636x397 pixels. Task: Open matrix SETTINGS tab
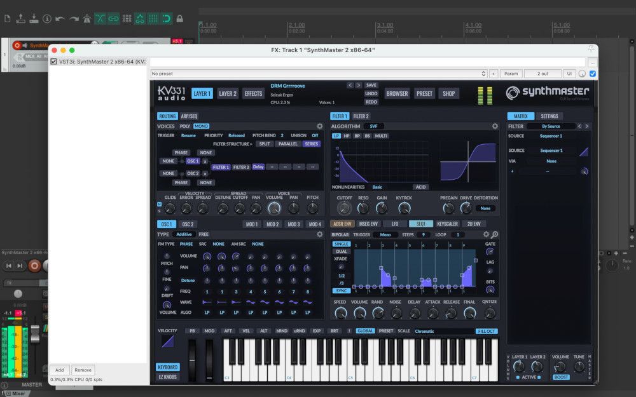(550, 116)
